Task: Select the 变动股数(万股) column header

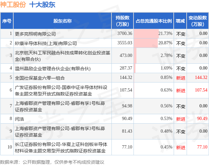Action: [198, 21]
